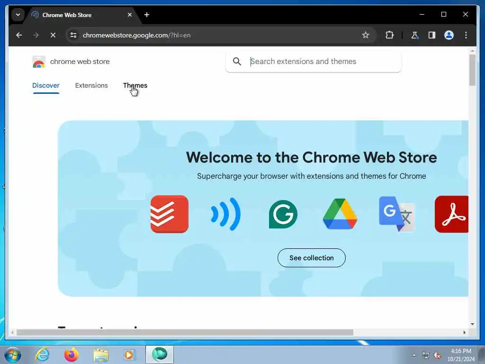Click the Todoist red icon
The height and width of the screenshot is (364, 485).
[x=169, y=214]
